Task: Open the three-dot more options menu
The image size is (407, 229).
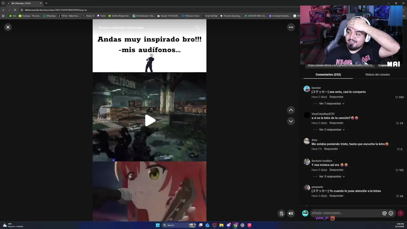Action: (291, 27)
